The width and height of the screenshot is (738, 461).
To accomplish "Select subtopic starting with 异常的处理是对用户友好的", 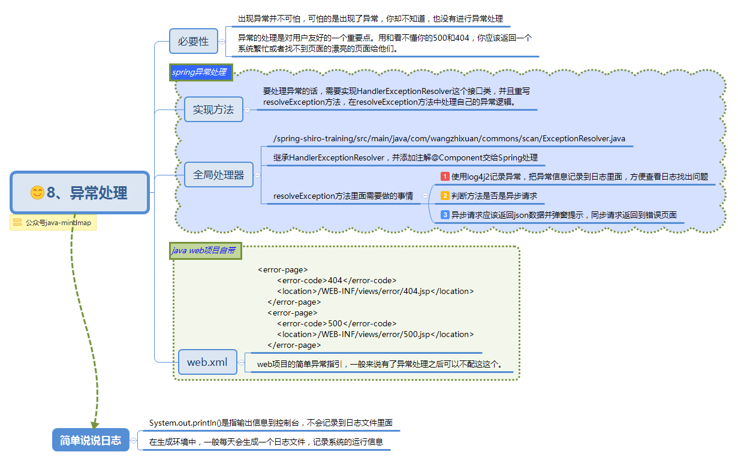I will coord(385,43).
